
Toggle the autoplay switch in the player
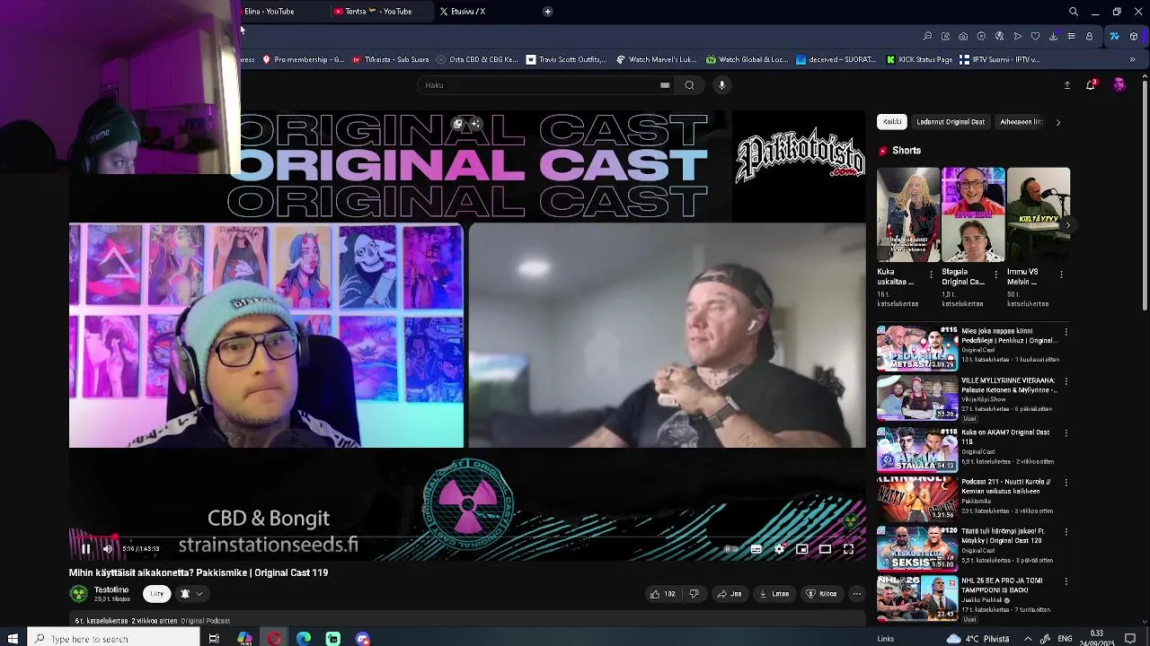pyautogui.click(x=730, y=549)
